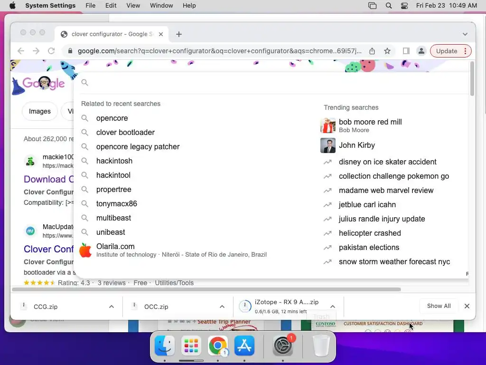Choose julius randle injury update

pos(382,219)
